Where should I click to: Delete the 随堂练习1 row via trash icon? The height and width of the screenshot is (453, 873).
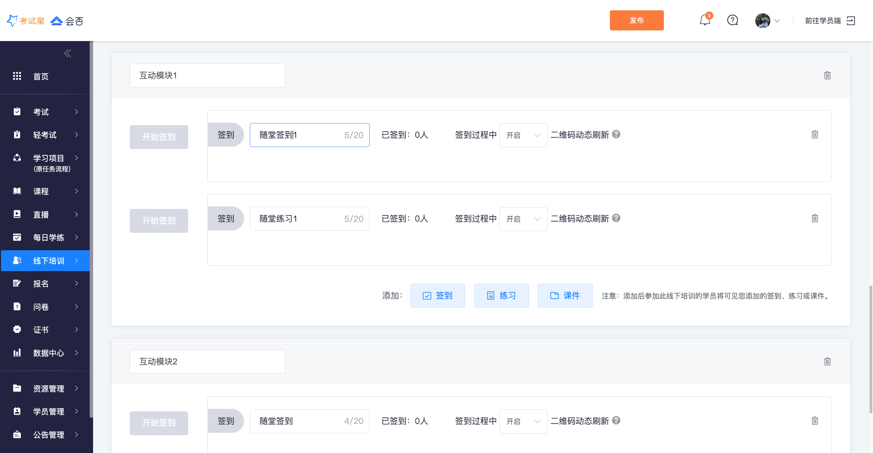814,218
